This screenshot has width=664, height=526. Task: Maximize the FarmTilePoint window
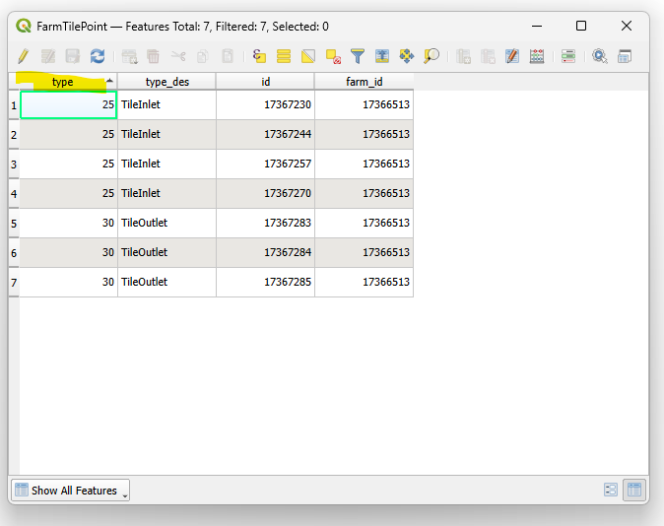coord(581,26)
